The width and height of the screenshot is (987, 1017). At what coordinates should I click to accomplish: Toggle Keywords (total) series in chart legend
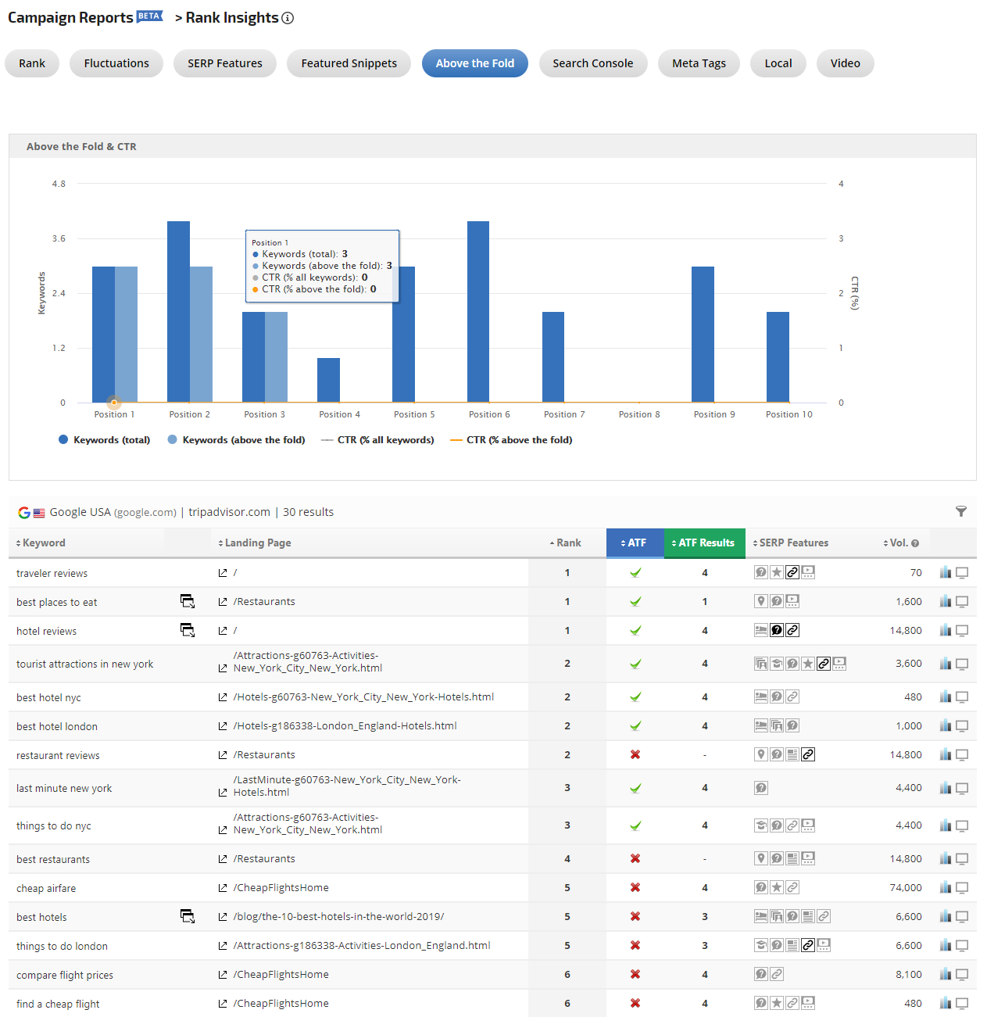click(x=104, y=440)
